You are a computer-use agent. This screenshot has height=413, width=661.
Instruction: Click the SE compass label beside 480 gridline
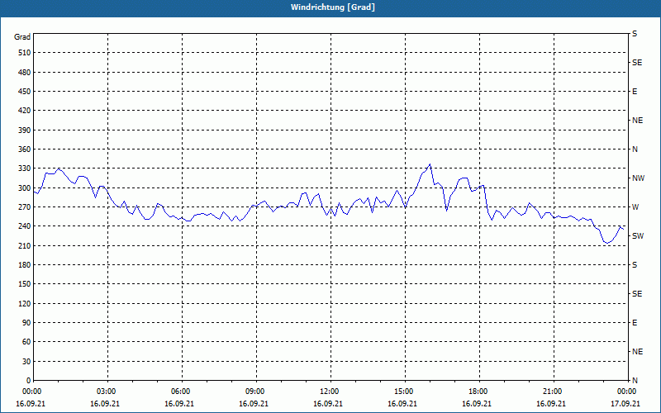tap(637, 63)
